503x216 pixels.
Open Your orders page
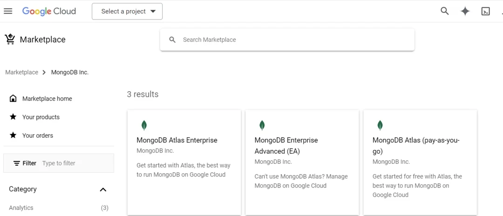38,135
